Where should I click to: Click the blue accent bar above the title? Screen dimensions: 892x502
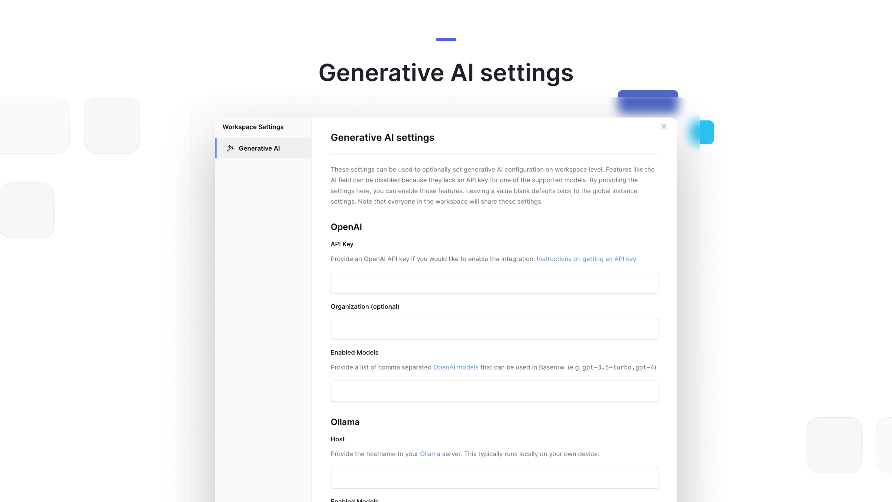tap(446, 39)
